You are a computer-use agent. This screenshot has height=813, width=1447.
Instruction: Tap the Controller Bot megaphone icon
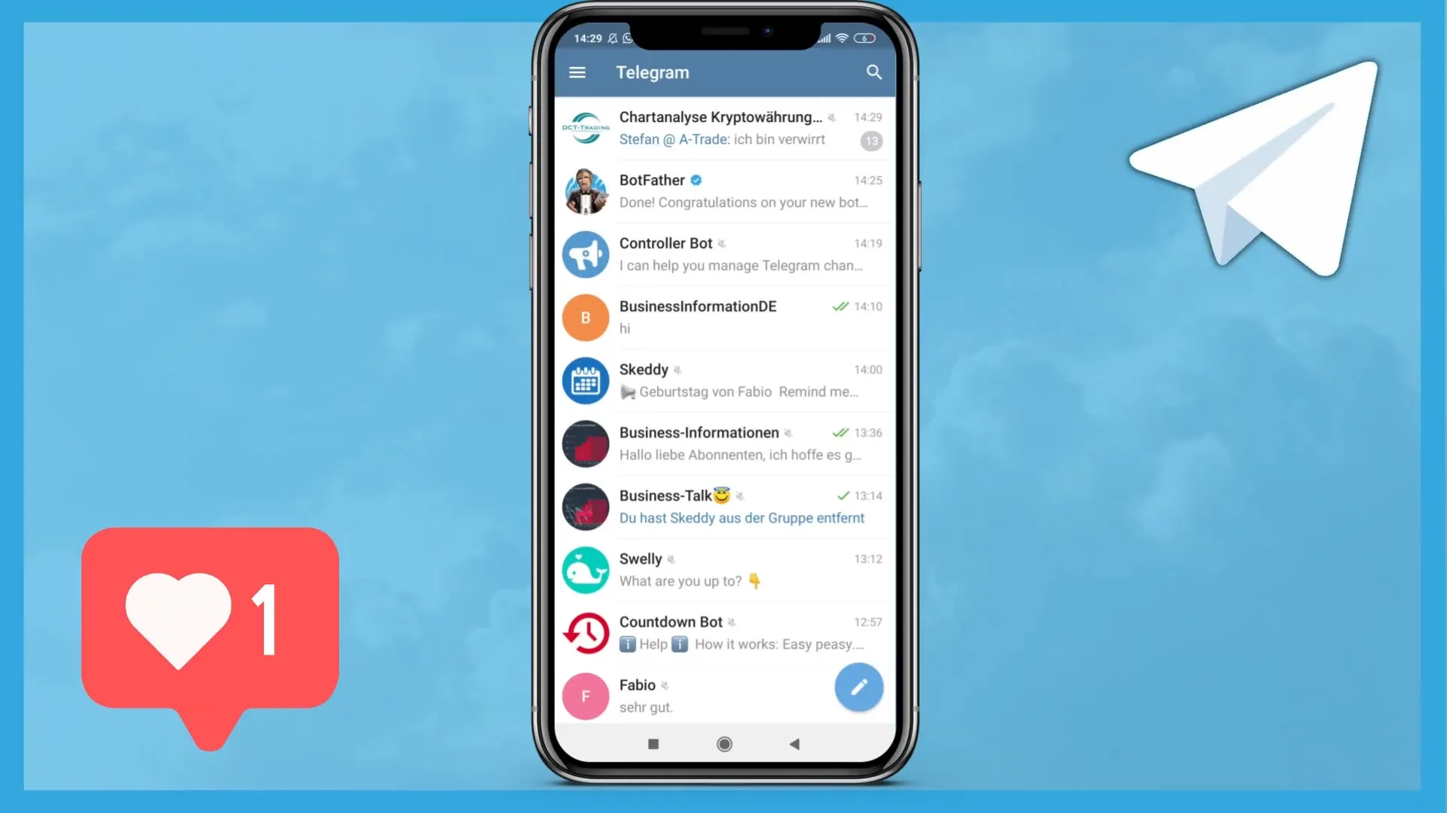[x=586, y=254]
